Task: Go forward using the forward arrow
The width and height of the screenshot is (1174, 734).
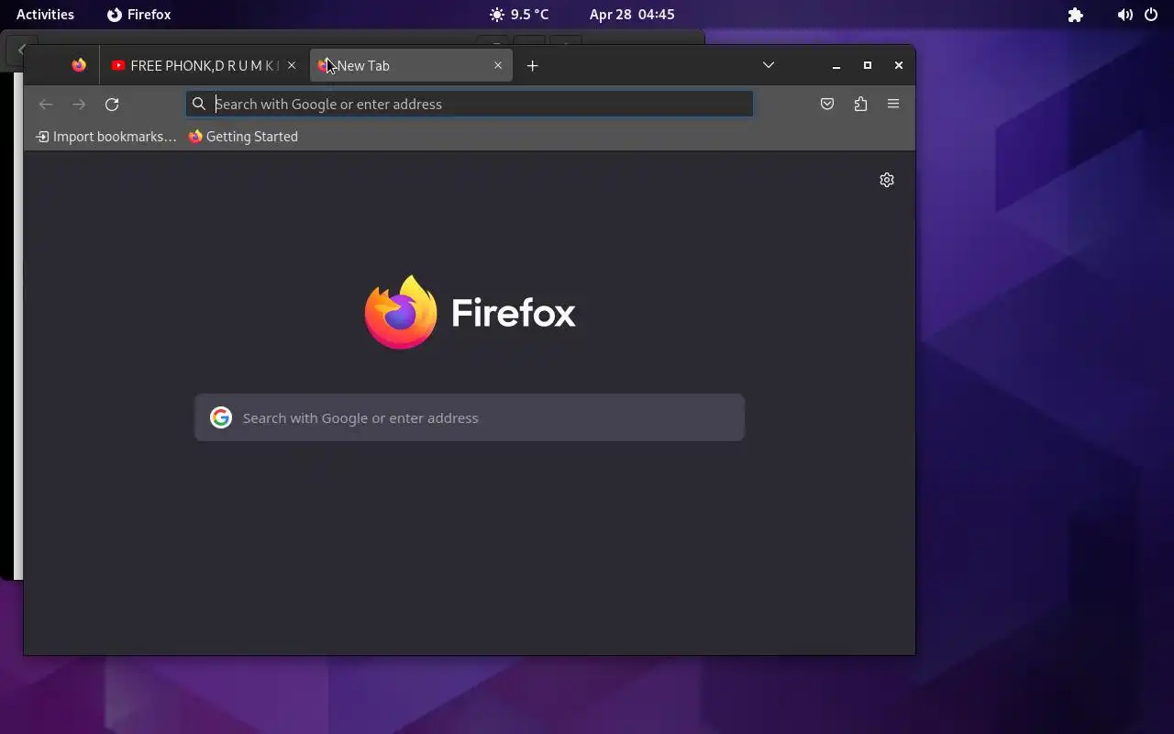Action: tap(79, 104)
